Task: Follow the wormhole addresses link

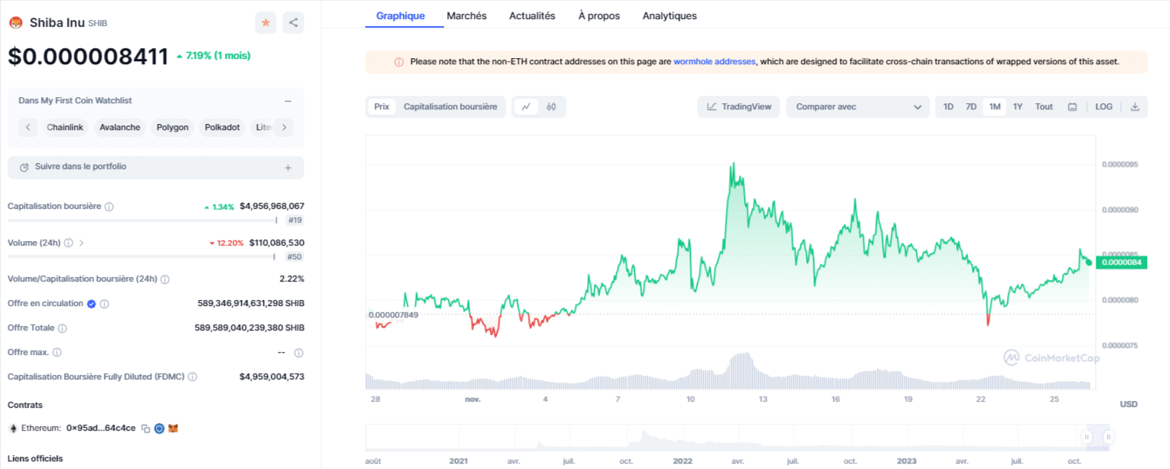Action: point(715,61)
